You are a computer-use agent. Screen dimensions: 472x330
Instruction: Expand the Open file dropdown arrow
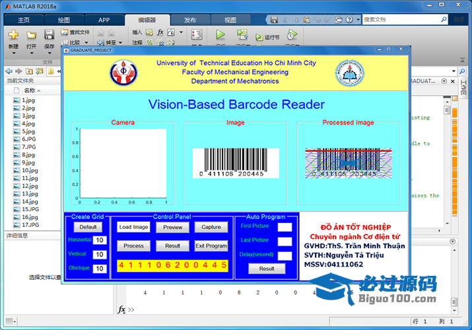[x=31, y=53]
